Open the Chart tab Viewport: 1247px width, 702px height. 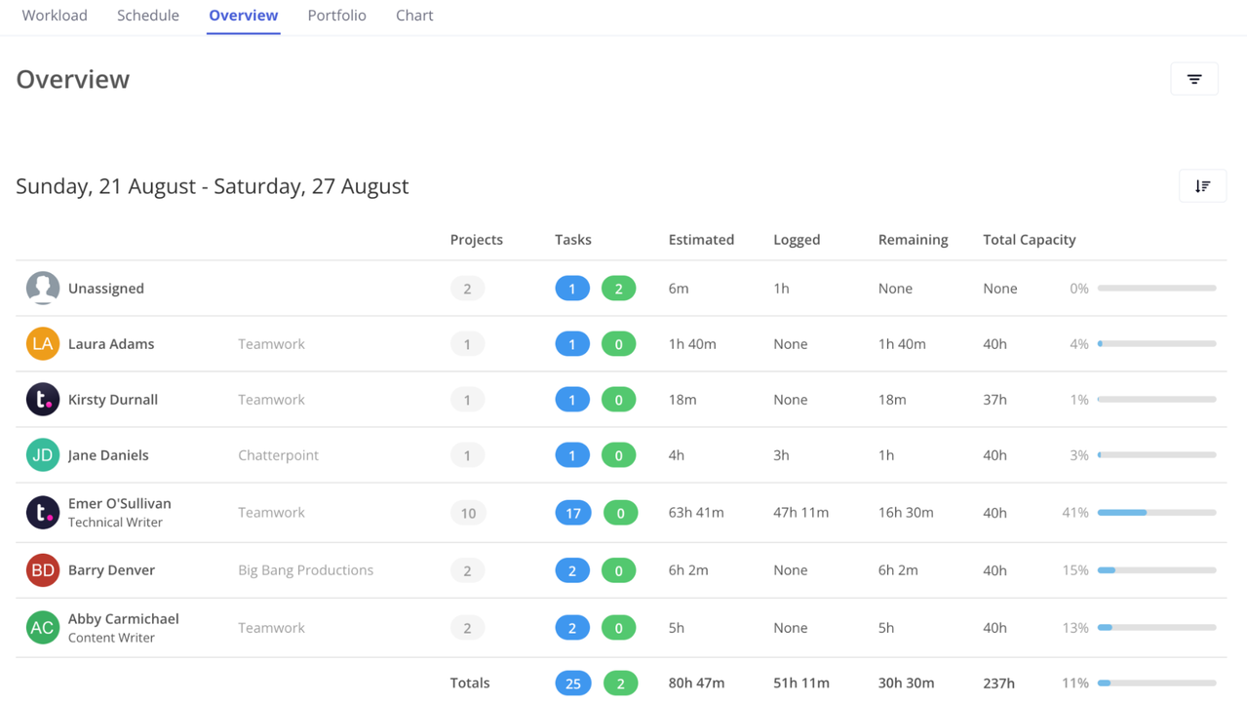tap(413, 15)
